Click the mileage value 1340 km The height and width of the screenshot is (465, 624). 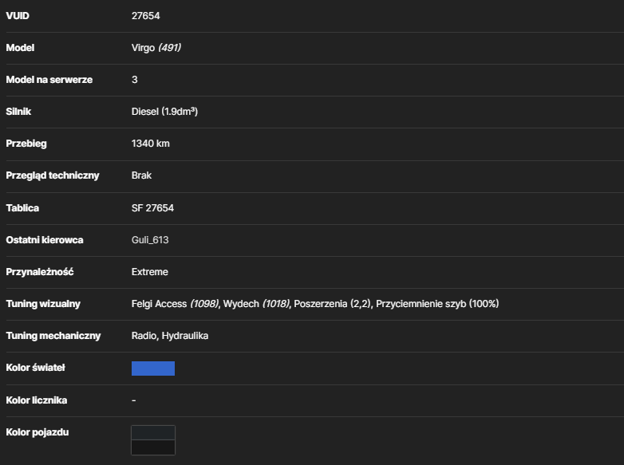pyautogui.click(x=151, y=144)
